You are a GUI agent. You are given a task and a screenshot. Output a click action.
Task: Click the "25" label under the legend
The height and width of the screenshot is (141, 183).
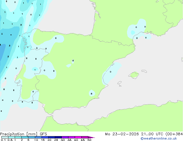click(56, 140)
